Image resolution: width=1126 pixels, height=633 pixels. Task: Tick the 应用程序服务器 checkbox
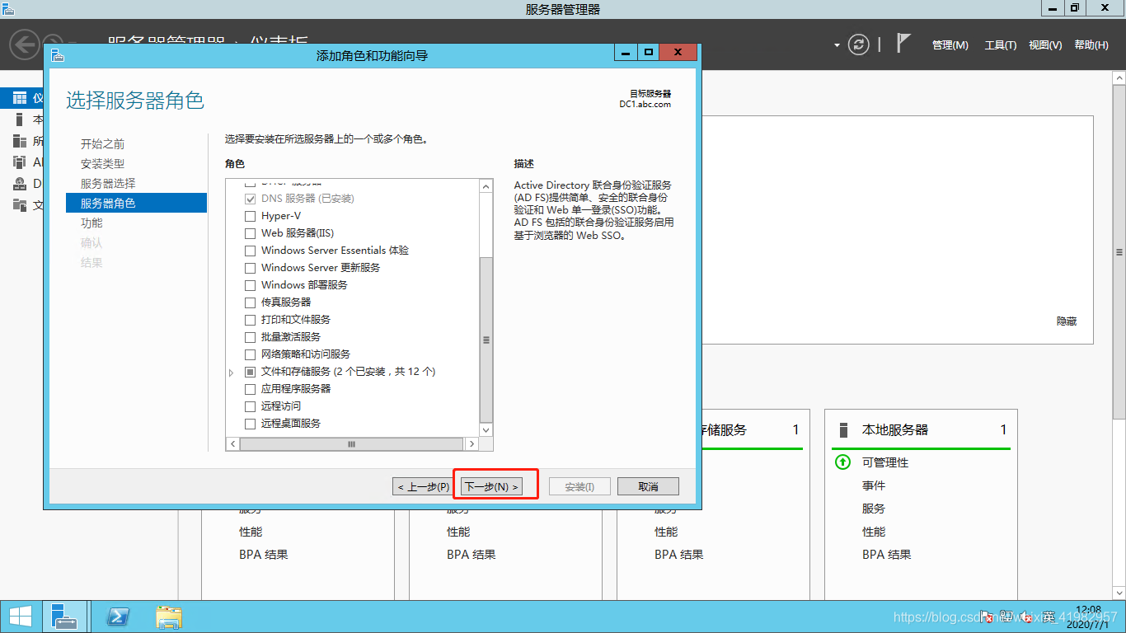pyautogui.click(x=251, y=389)
